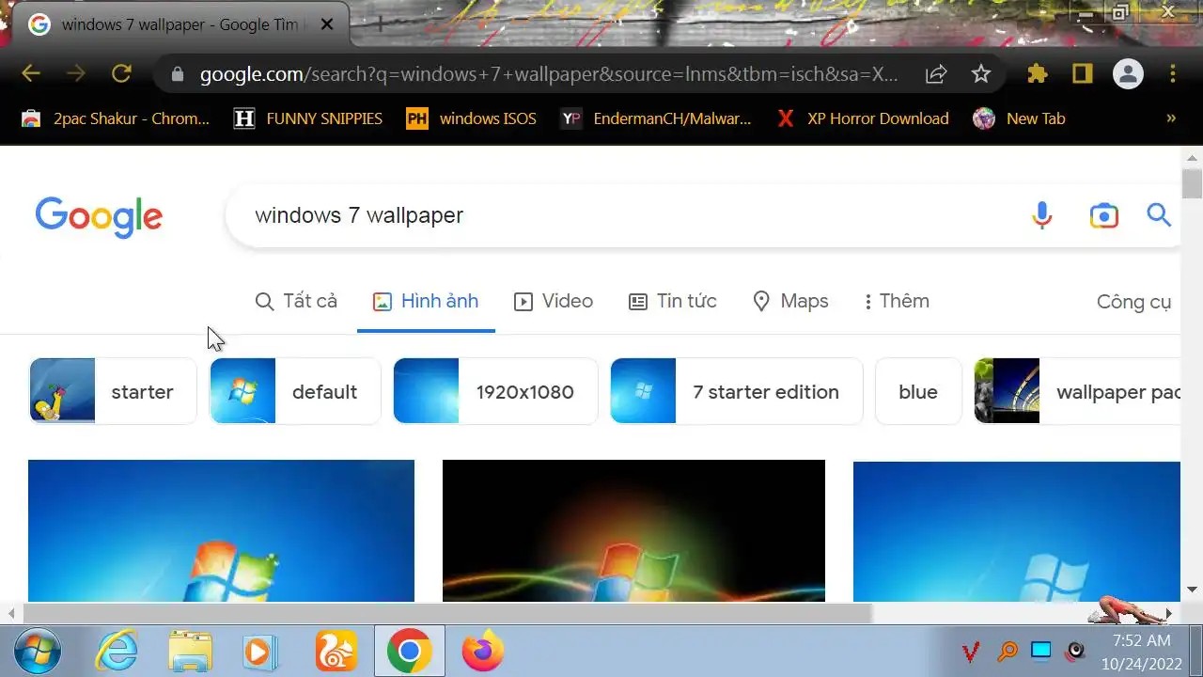Open UC Browser from the taskbar
The height and width of the screenshot is (677, 1203).
(336, 652)
